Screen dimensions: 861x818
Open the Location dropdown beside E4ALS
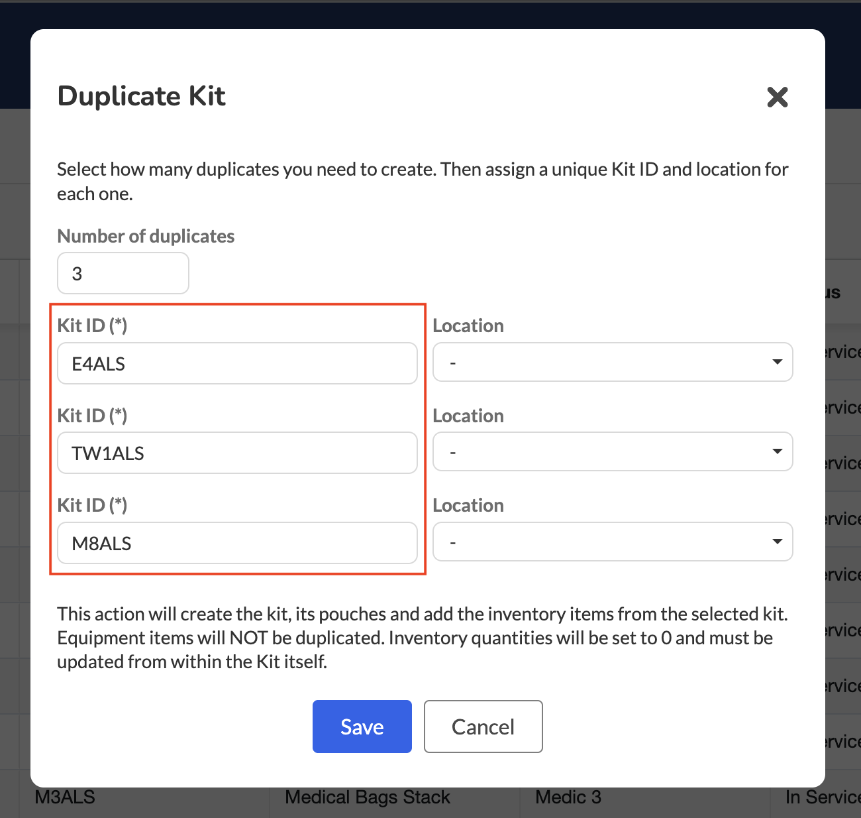613,362
